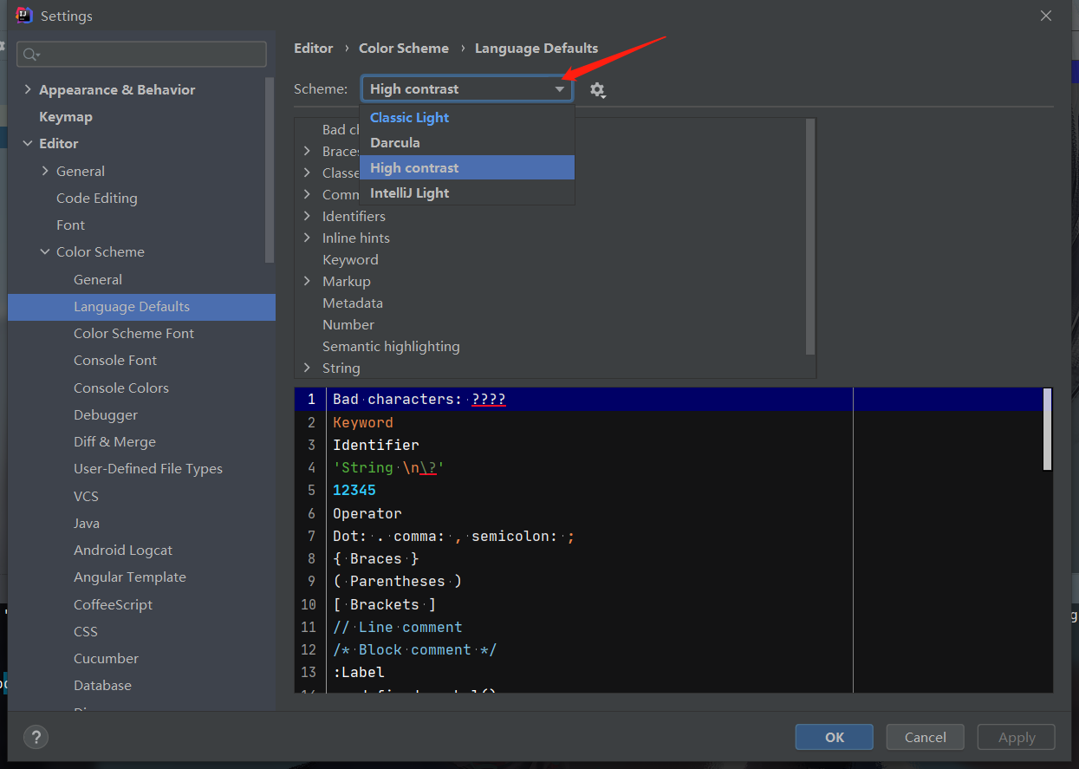
Task: Click Editor in the breadcrumb path
Action: coord(314,49)
